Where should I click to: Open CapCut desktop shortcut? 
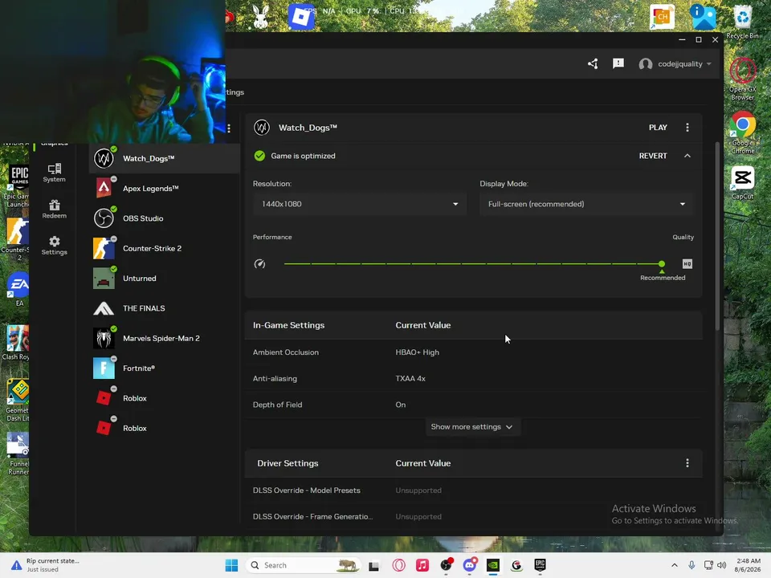click(x=742, y=183)
